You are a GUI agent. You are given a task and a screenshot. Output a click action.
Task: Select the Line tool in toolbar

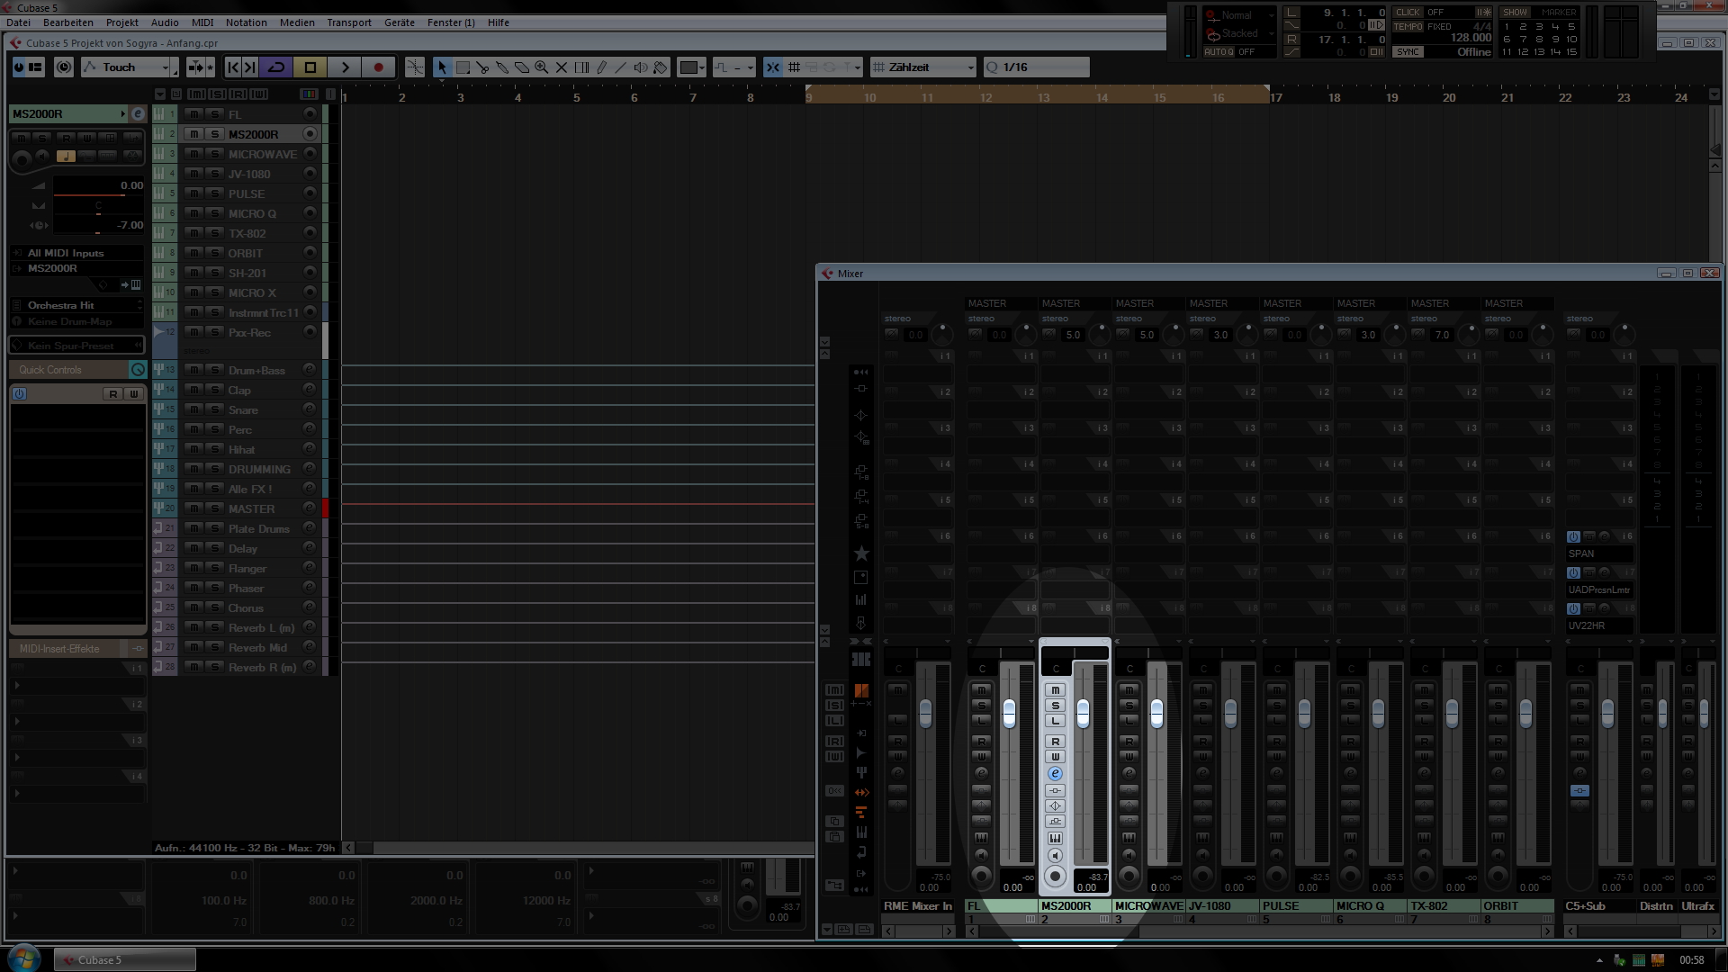click(621, 67)
